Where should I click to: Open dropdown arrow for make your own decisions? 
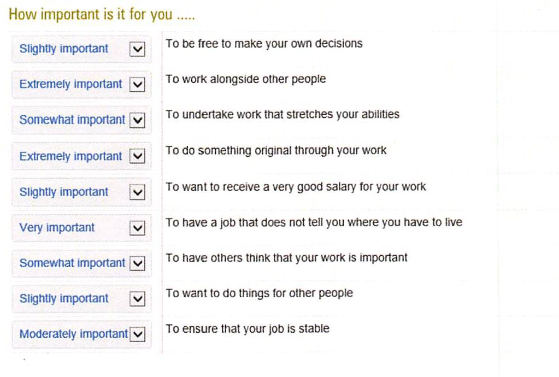[139, 49]
